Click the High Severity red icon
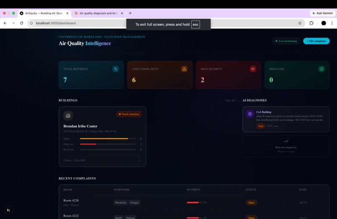337x219 pixels. [x=253, y=69]
